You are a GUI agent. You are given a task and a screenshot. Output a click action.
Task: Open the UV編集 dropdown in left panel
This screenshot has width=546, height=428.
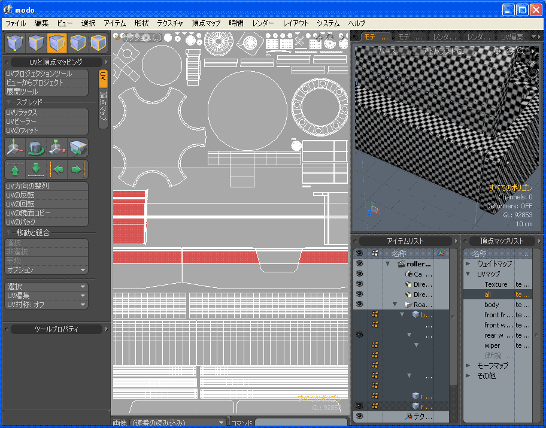pyautogui.click(x=46, y=296)
